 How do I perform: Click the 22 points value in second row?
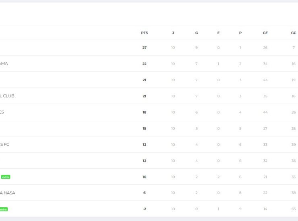point(145,64)
